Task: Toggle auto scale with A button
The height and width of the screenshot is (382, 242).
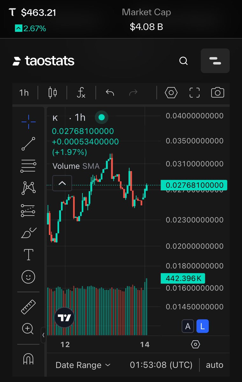Action: 188,326
